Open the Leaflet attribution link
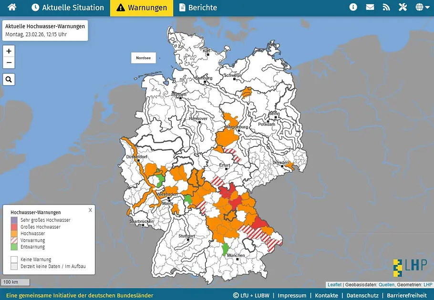The width and height of the screenshot is (434, 300). coord(334,285)
